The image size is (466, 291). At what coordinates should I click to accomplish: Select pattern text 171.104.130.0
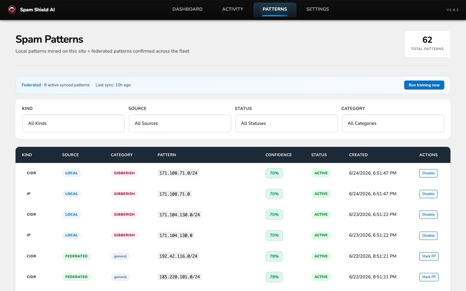(x=176, y=235)
